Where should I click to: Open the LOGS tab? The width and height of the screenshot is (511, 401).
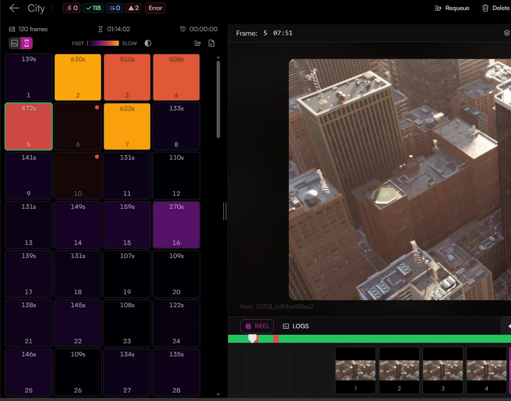tap(295, 326)
